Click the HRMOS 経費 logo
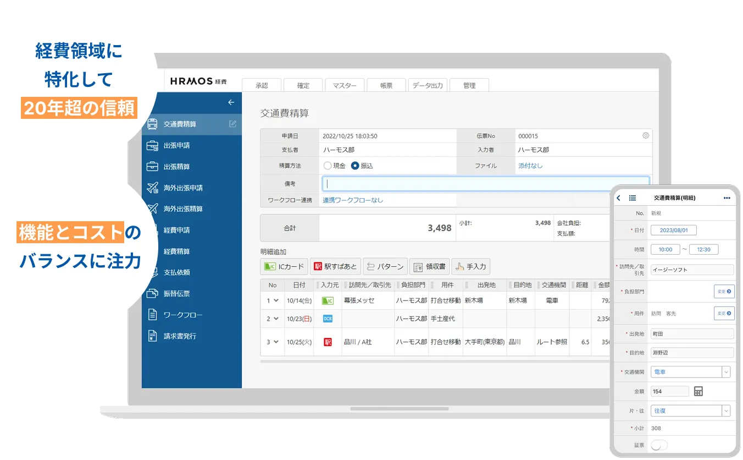Screen dimensions: 743x460 tap(198, 81)
